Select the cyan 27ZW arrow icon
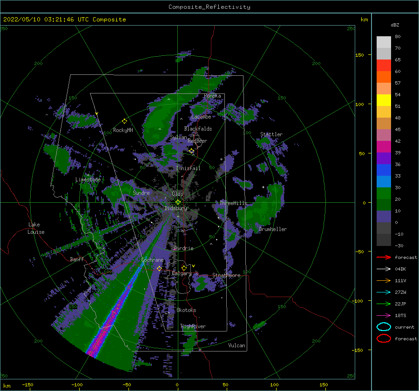Viewport: 419px width, 391px height. point(384,292)
